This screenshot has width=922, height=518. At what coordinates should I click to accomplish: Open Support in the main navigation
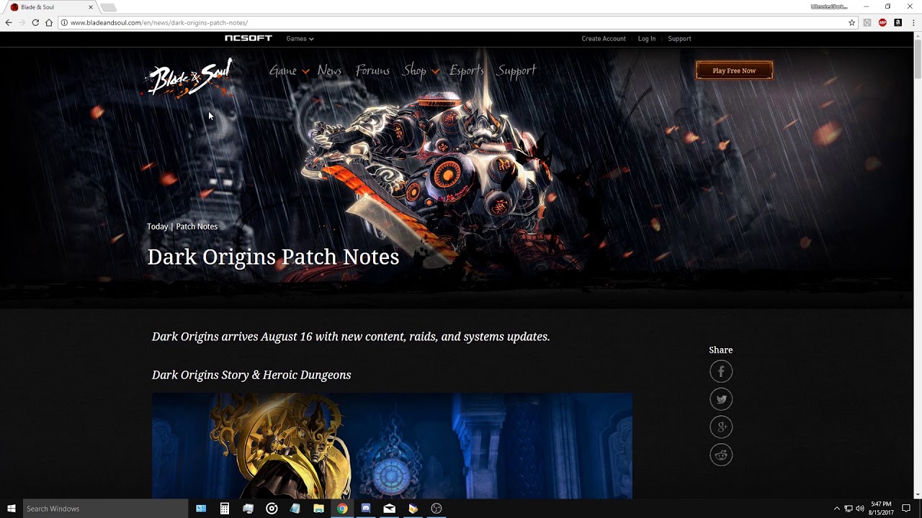(516, 71)
